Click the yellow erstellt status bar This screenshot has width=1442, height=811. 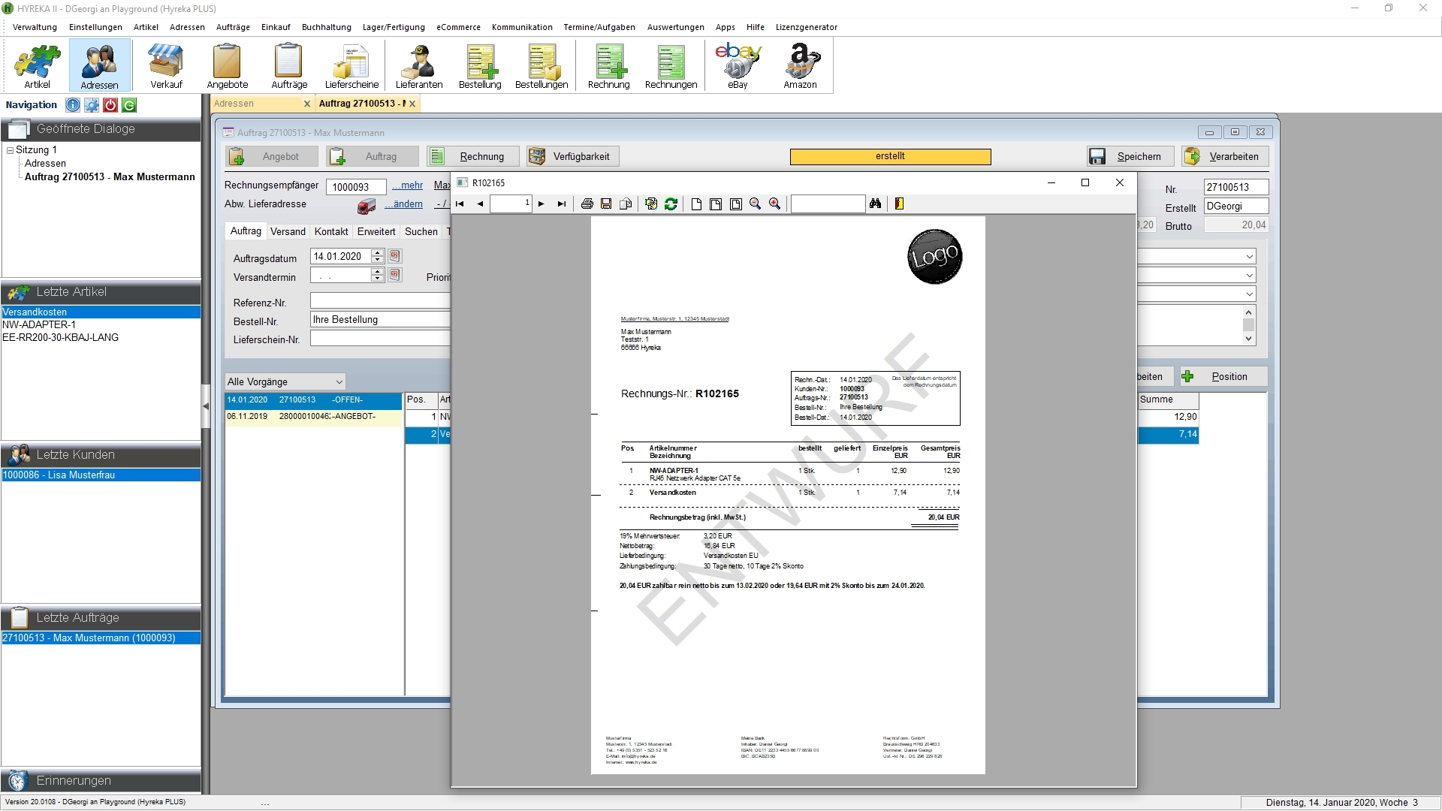coord(890,157)
